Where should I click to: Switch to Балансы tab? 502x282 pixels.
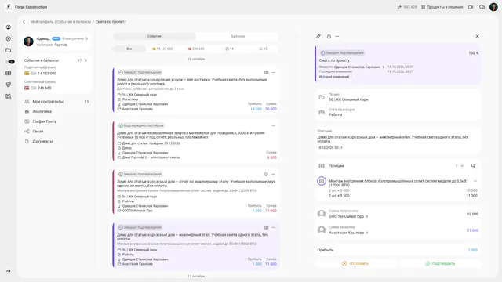point(238,37)
